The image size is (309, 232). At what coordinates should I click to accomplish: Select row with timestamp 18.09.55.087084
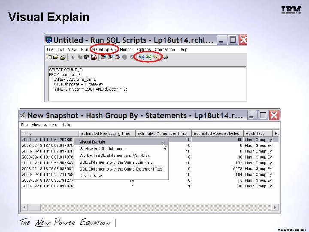(149, 169)
